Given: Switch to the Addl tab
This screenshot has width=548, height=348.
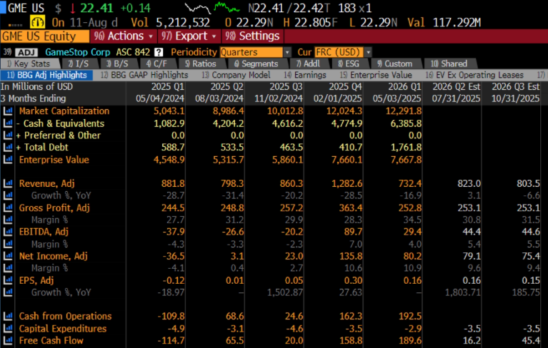Looking at the screenshot, I should 308,63.
